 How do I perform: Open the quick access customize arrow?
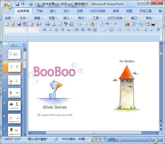38,4
